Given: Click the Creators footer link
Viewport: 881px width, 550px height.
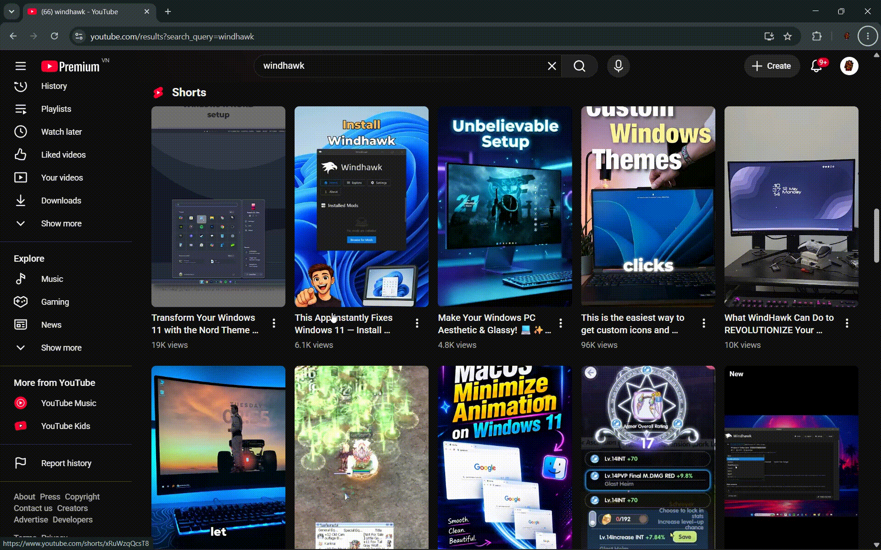Looking at the screenshot, I should coord(72,508).
